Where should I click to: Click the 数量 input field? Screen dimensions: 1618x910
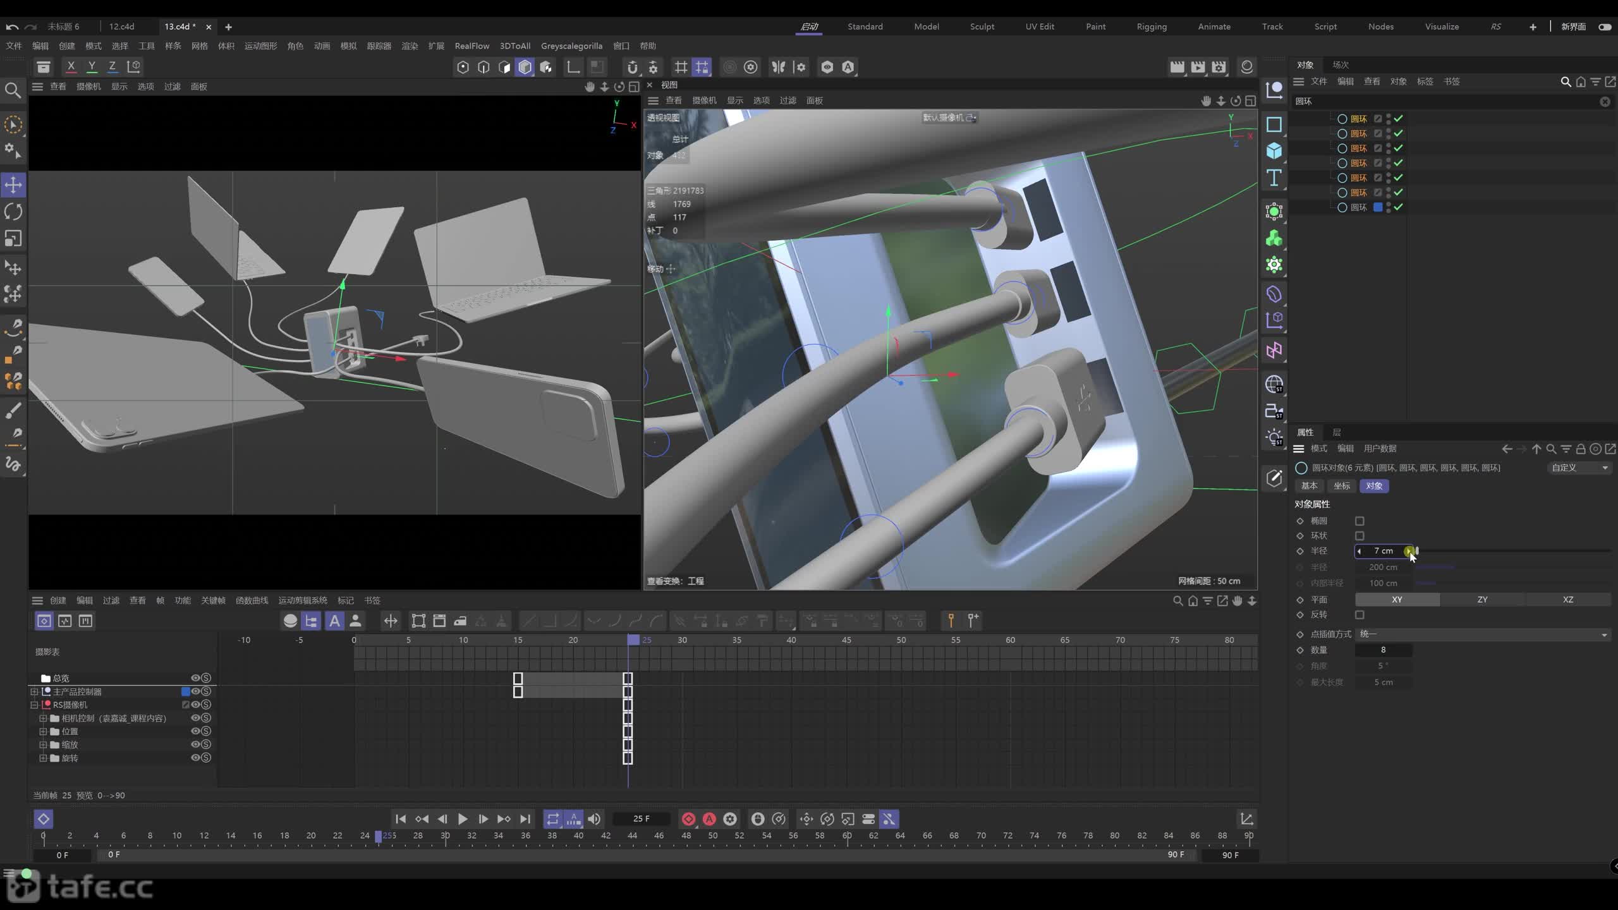[1384, 650]
